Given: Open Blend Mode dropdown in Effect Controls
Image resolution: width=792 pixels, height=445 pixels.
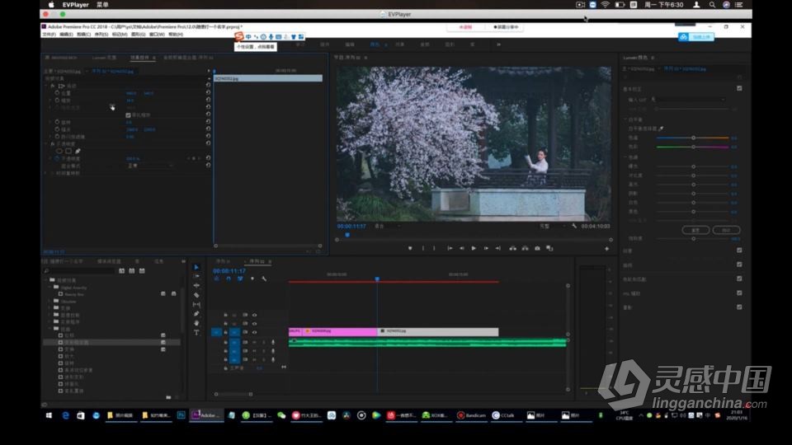Looking at the screenshot, I should 150,166.
